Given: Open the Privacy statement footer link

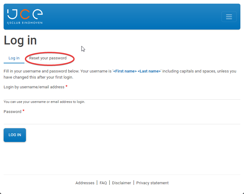Looking at the screenshot, I should pyautogui.click(x=152, y=183).
